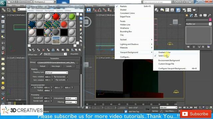Viewport: 213px width, 119px height.
Task: Click the pink object color swatch
Action: pyautogui.click(x=210, y=20)
